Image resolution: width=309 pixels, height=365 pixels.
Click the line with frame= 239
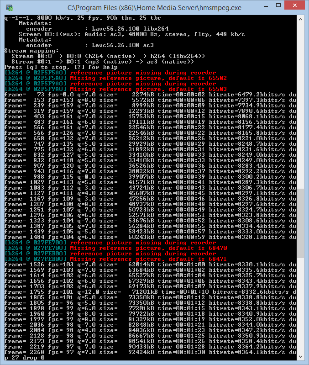tap(150, 106)
